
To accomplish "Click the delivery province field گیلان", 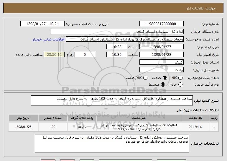I will (x=162, y=62).
